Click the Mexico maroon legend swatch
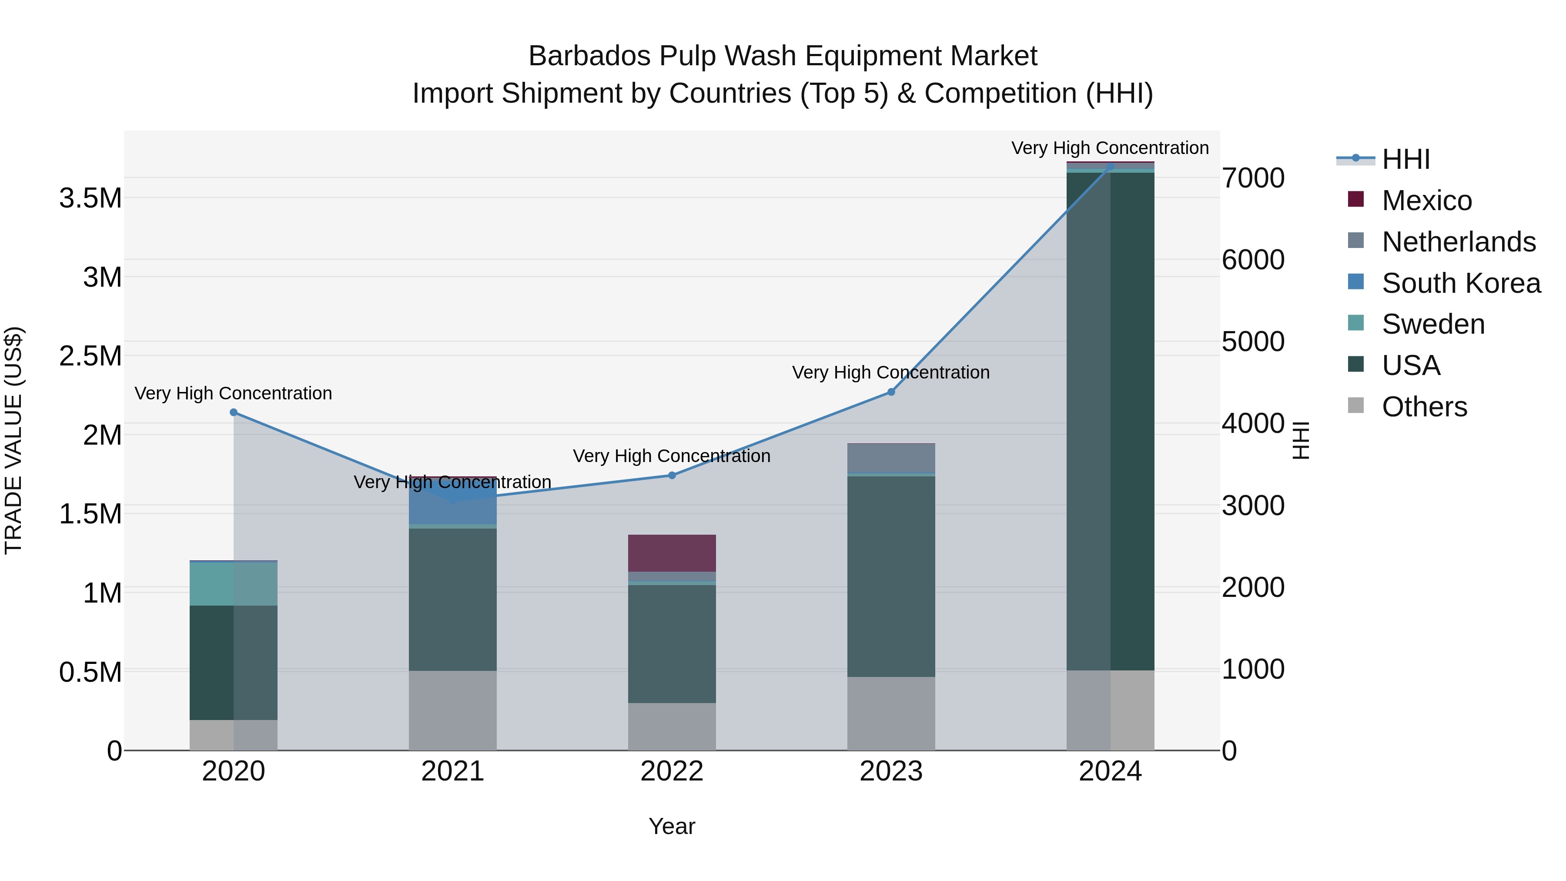Image resolution: width=1566 pixels, height=881 pixels. coord(1355,199)
